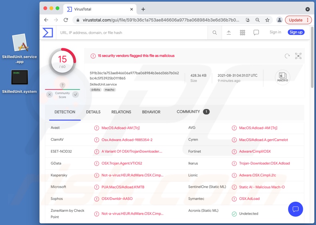Image resolution: width=316 pixels, height=225 pixels.
Task: Open the blue chat bubble button
Action: tap(296, 209)
